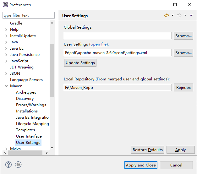Open the Lifecycle Mappings page
This screenshot has height=174, width=197.
tap(32, 124)
